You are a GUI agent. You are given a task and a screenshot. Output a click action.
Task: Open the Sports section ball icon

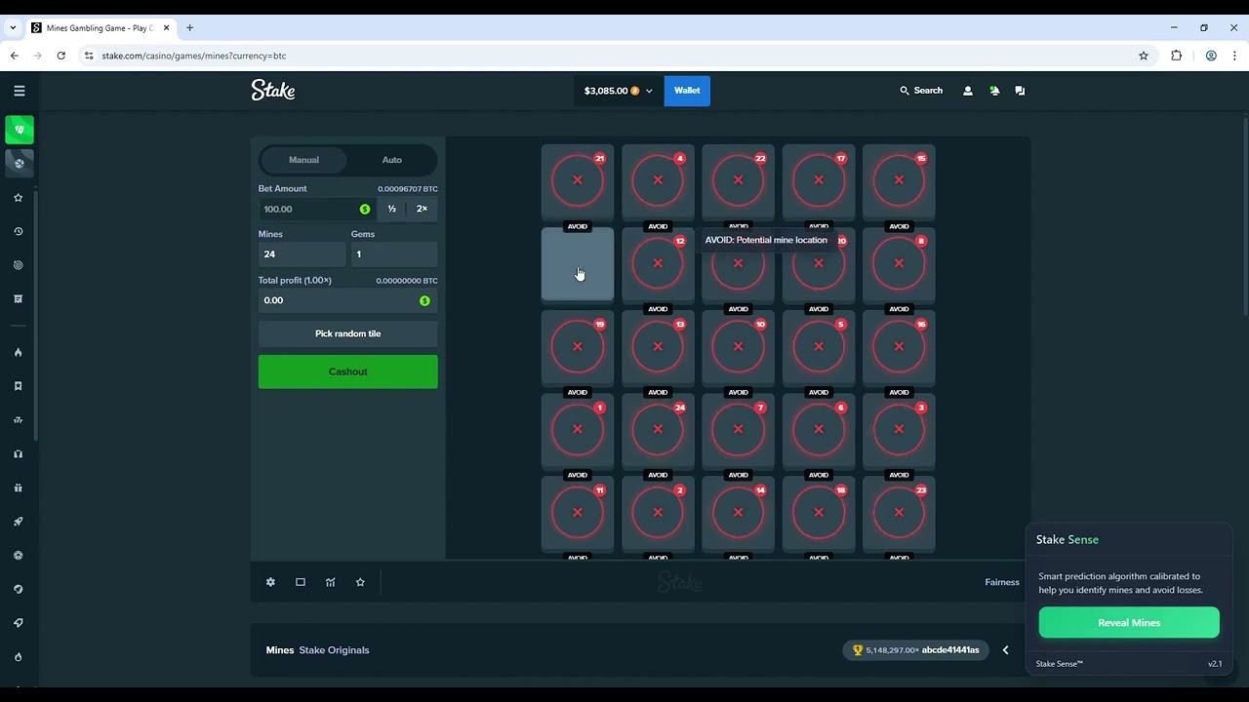click(x=19, y=163)
